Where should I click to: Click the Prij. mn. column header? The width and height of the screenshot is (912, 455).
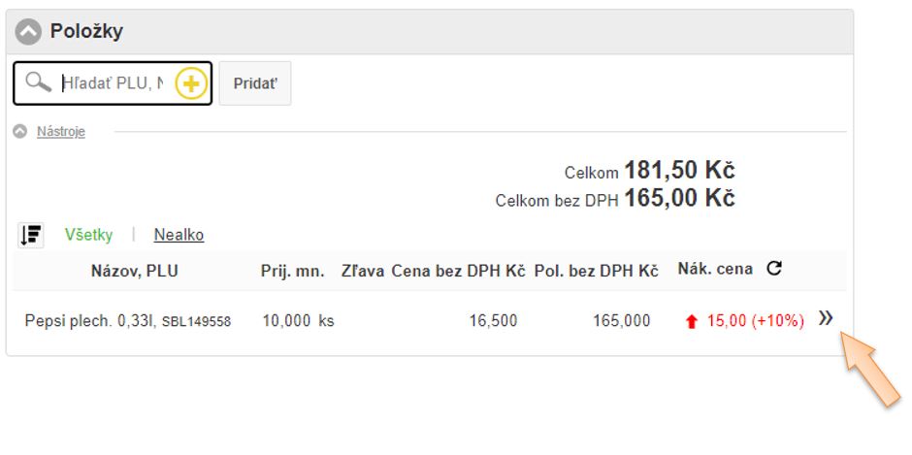point(292,271)
